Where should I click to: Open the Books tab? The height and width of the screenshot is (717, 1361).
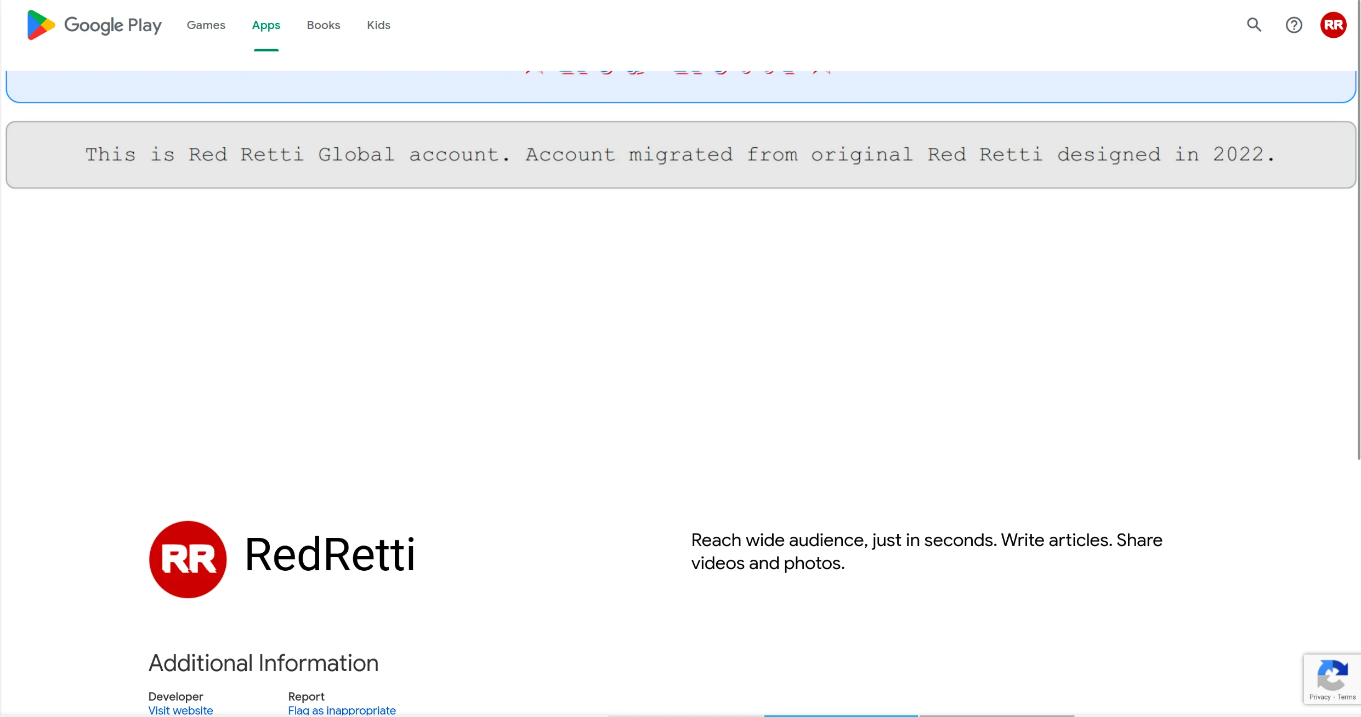324,25
